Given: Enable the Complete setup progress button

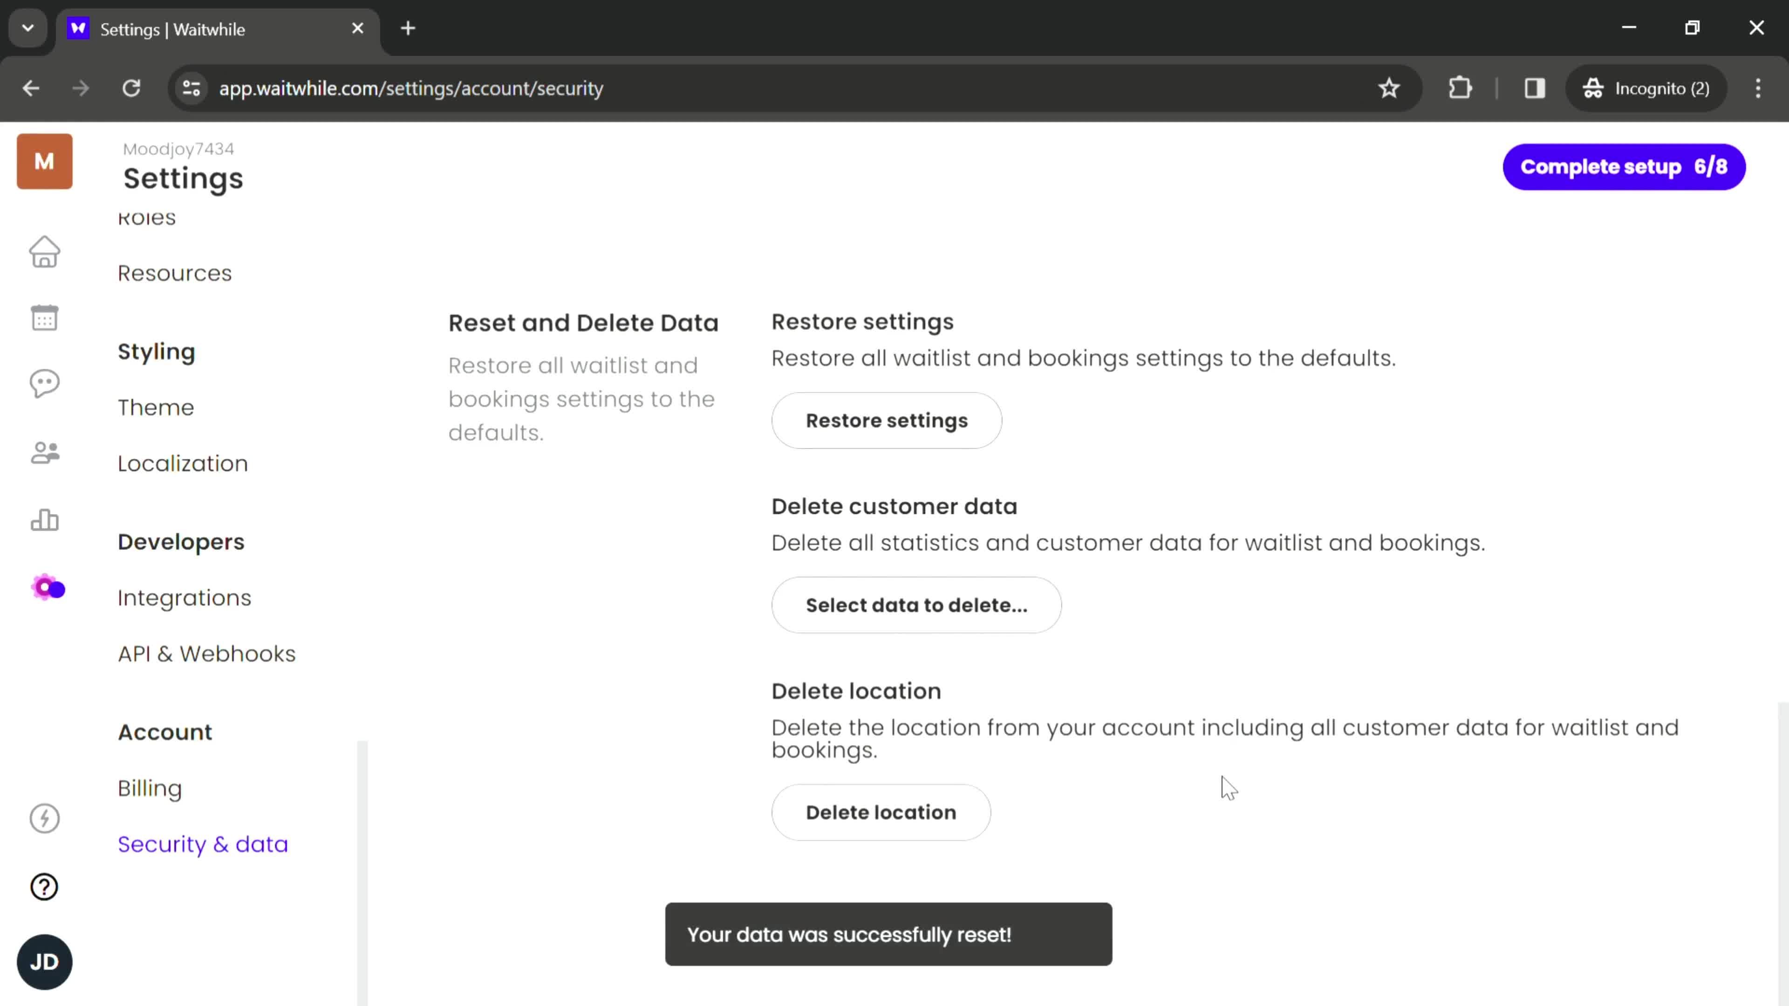Looking at the screenshot, I should pos(1625,166).
